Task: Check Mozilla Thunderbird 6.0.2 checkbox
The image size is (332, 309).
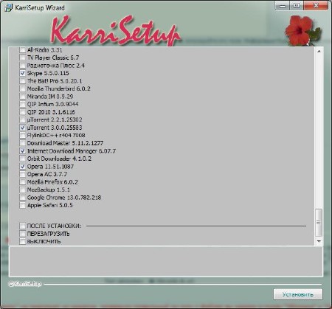Action: pos(22,88)
